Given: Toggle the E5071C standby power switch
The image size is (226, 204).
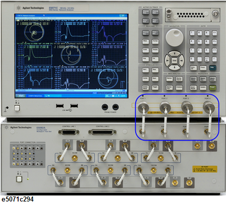Looking at the screenshot, I should [17, 108].
